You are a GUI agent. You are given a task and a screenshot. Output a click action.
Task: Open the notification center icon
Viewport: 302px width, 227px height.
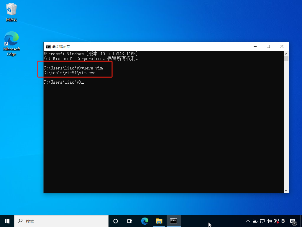[x=293, y=221]
